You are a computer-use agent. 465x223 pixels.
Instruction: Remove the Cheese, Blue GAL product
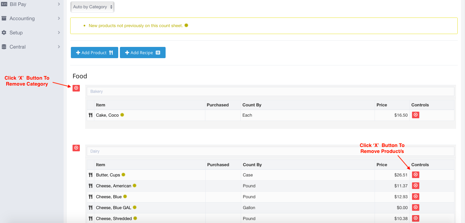[x=416, y=207]
